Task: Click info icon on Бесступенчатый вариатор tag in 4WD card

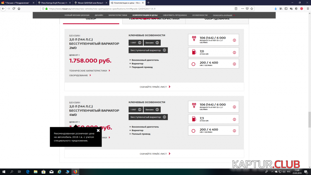Action: (164, 117)
